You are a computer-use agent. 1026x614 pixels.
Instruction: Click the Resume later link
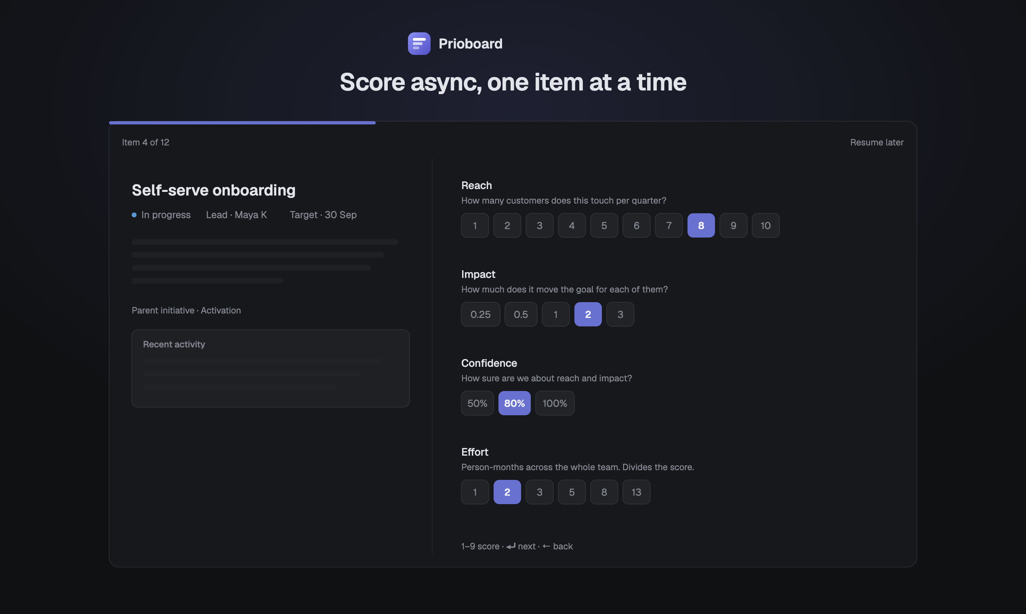tap(877, 142)
